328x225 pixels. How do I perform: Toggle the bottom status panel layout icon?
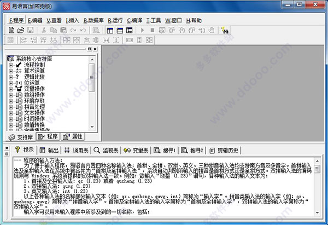[x=120, y=30]
